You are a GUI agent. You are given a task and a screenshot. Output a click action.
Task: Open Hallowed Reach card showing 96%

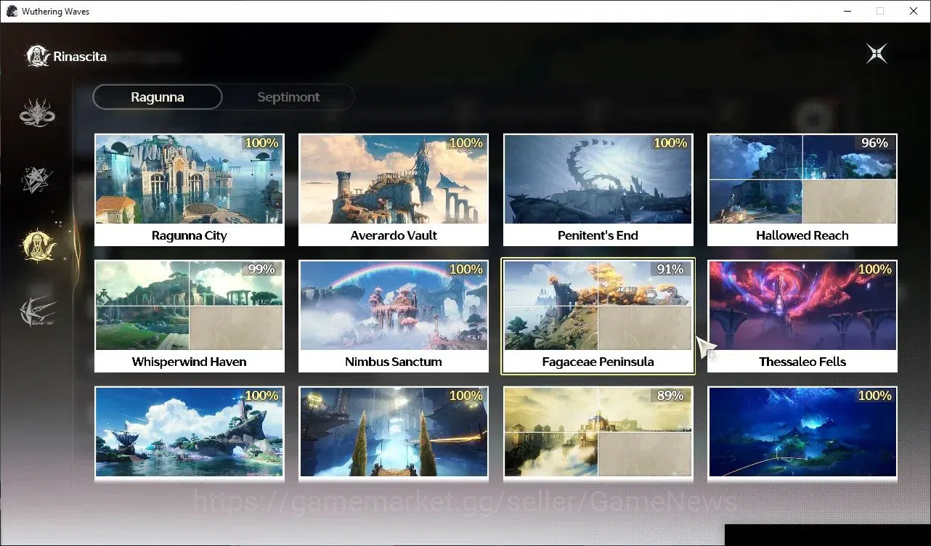802,190
